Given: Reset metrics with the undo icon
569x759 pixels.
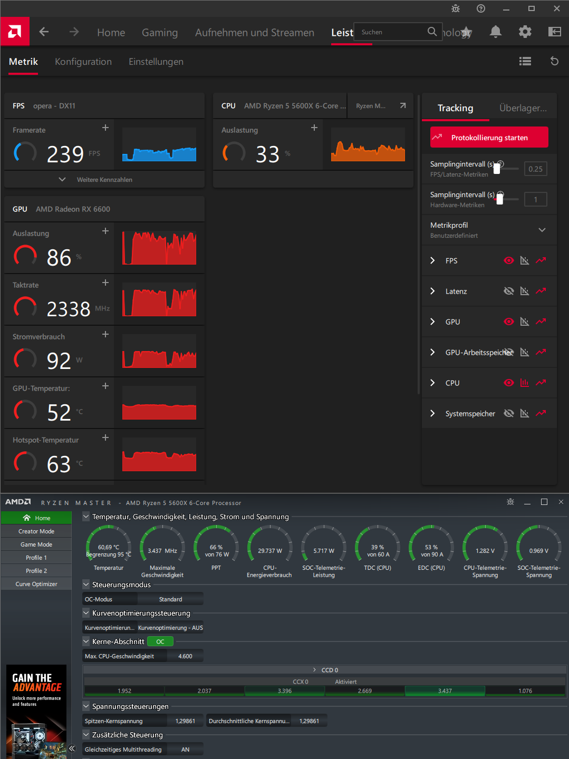Looking at the screenshot, I should coord(554,61).
